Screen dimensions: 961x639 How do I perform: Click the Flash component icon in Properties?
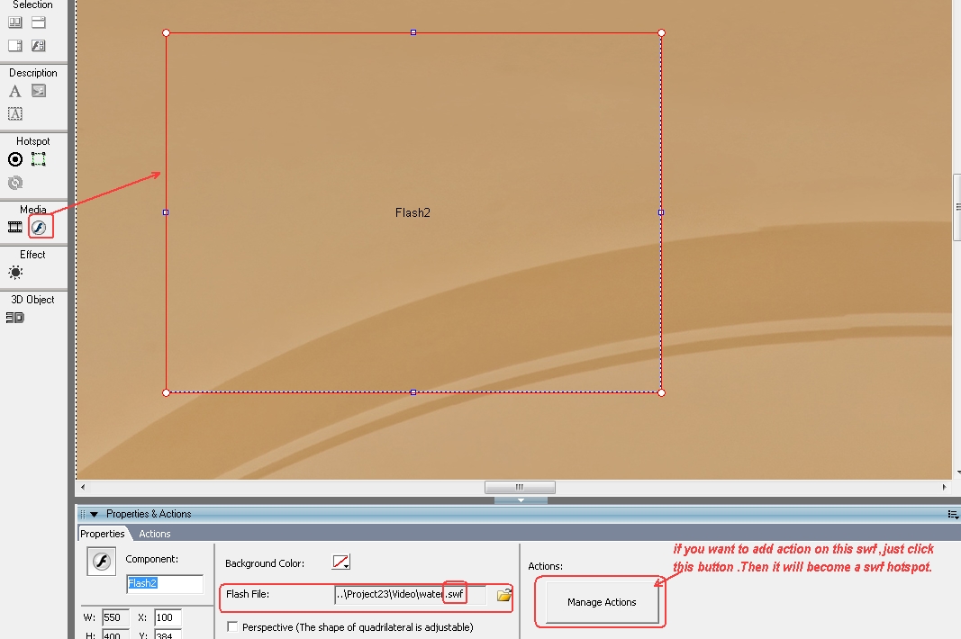(x=102, y=562)
